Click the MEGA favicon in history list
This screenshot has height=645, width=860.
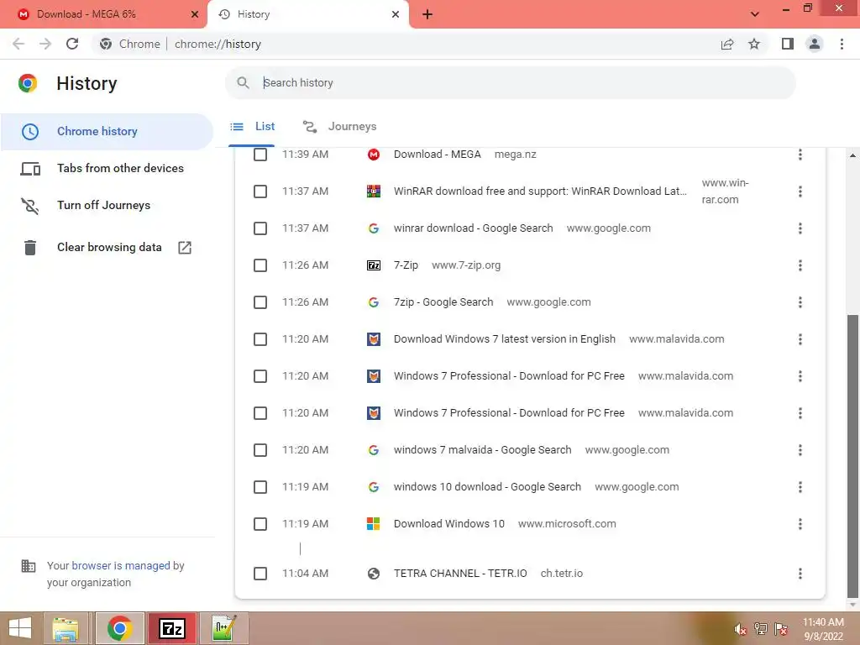374,155
